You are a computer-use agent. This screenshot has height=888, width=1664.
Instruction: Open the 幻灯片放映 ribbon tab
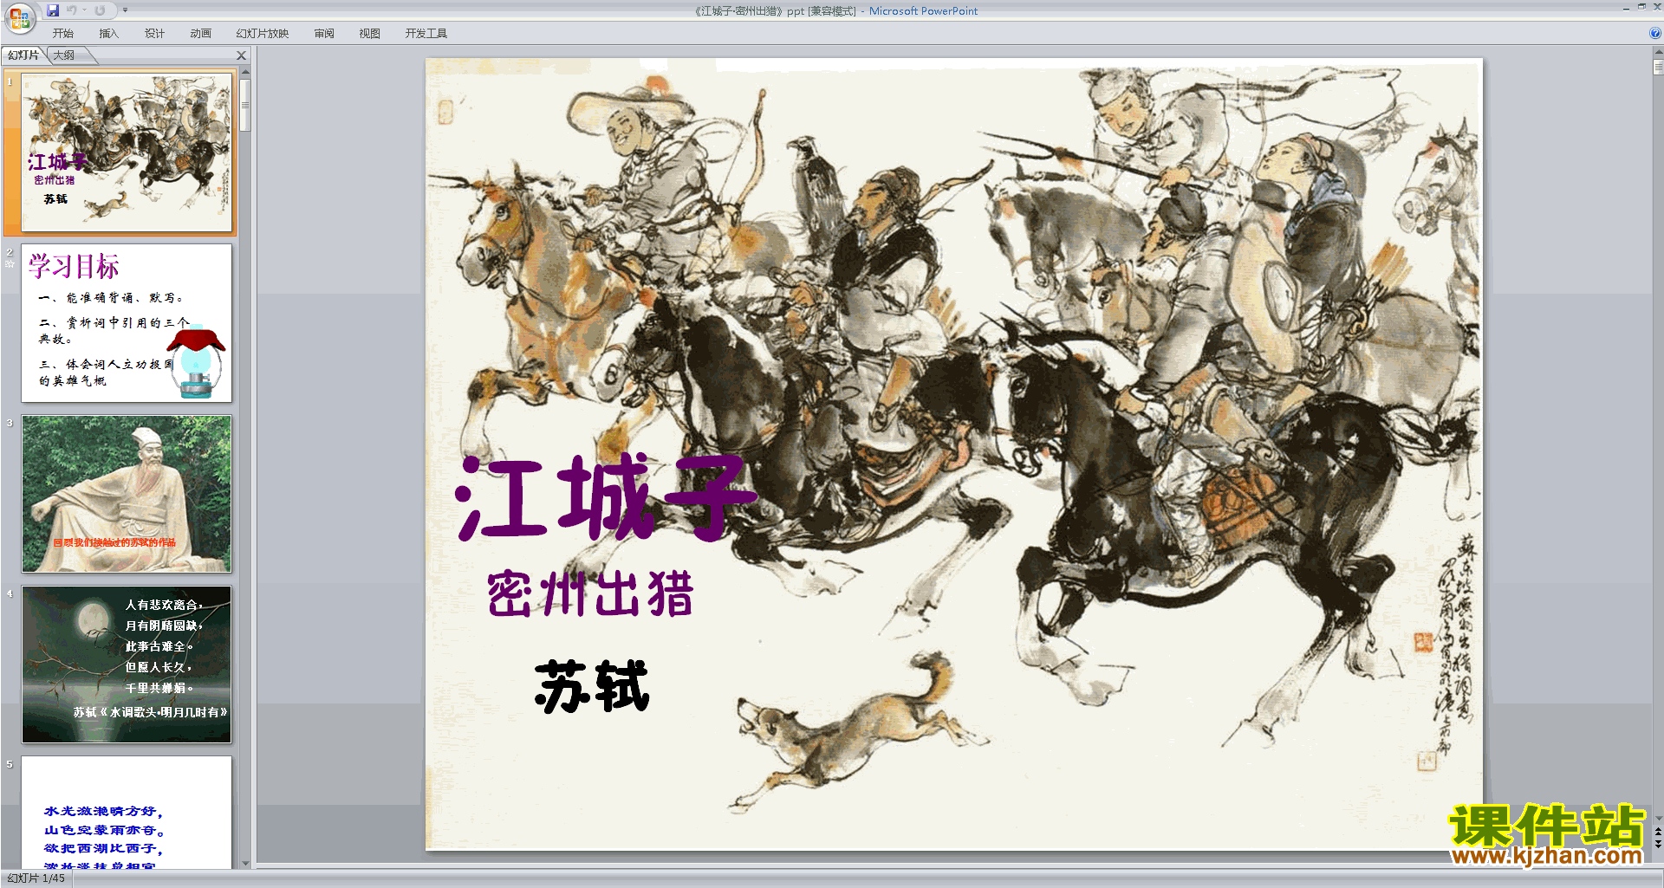pos(263,34)
